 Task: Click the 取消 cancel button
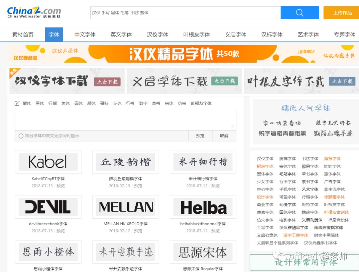224,136
